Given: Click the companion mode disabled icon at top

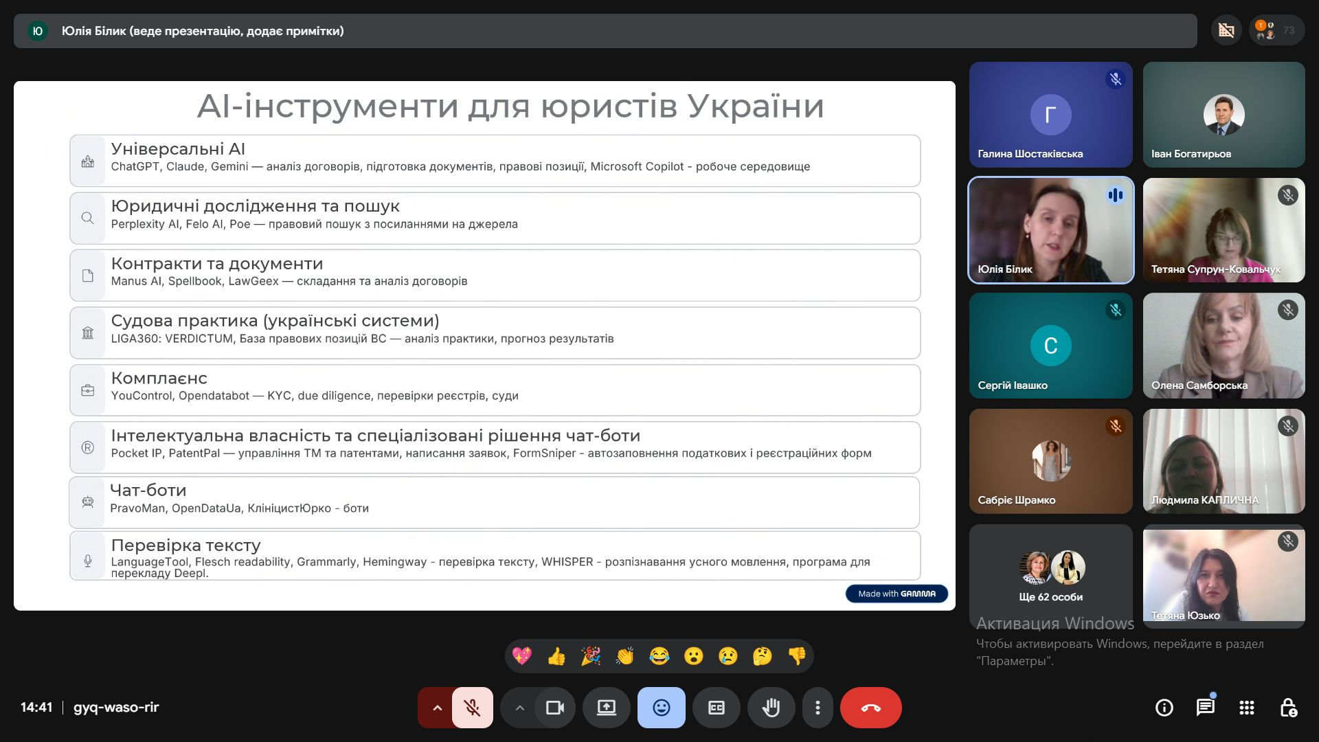Looking at the screenshot, I should 1226,30.
